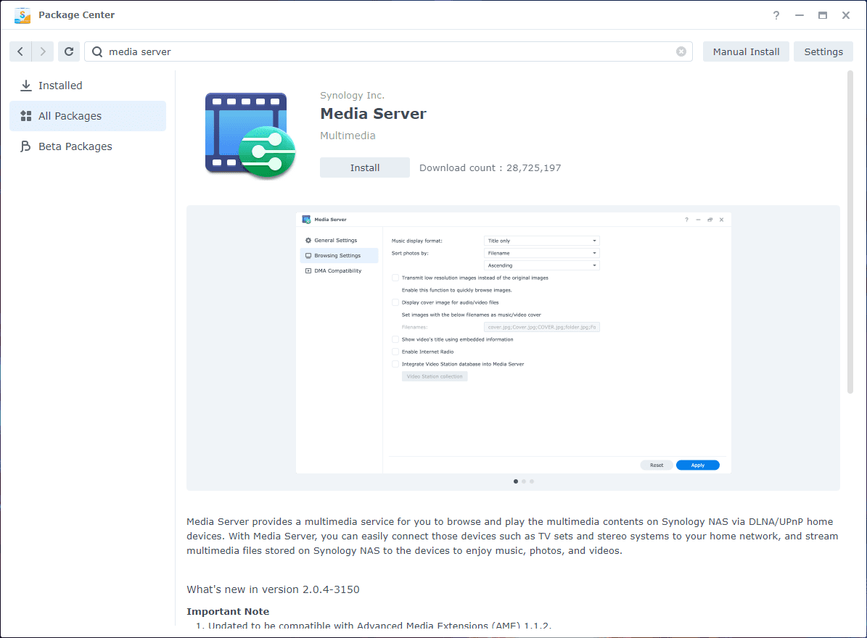Screen dimensions: 867x638
Task: Open the Installed packages section
Action: [x=88, y=86]
